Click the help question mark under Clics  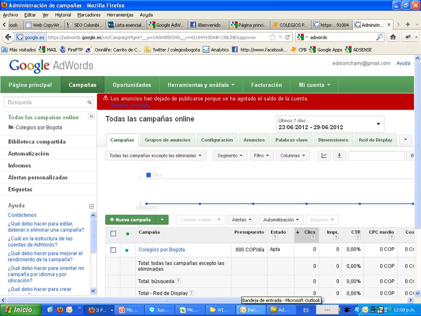pyautogui.click(x=313, y=237)
